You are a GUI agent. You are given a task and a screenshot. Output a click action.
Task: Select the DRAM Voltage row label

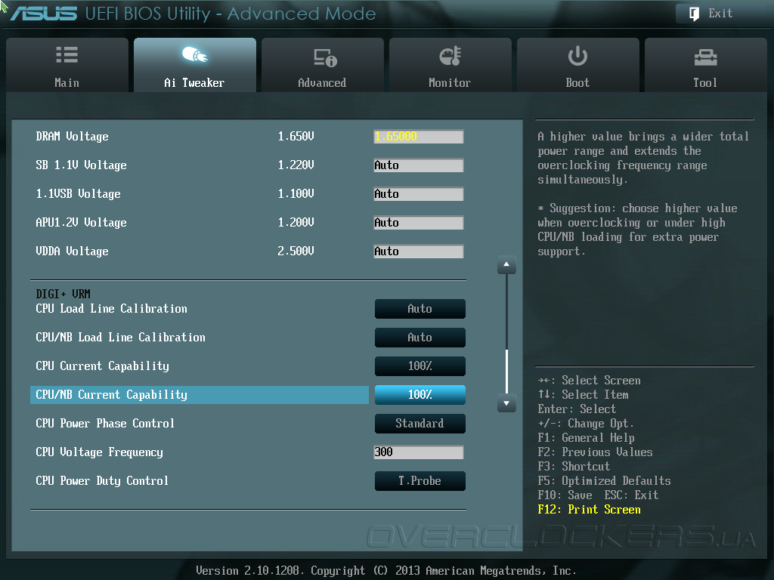point(72,137)
